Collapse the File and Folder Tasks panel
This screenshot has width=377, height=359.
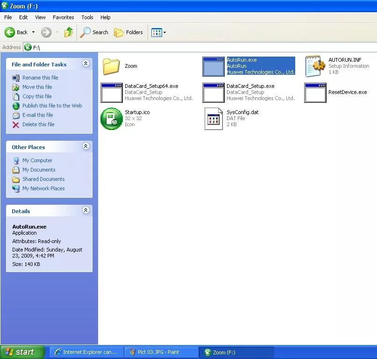[86, 64]
